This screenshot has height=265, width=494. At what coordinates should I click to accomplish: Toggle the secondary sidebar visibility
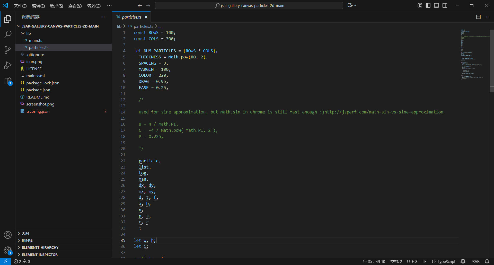(x=445, y=5)
